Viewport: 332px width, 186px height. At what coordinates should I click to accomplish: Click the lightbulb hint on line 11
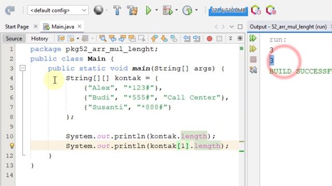pyautogui.click(x=11, y=146)
